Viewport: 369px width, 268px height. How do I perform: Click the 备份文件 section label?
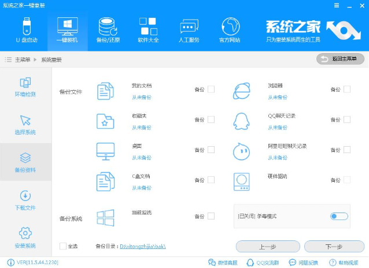(x=71, y=92)
